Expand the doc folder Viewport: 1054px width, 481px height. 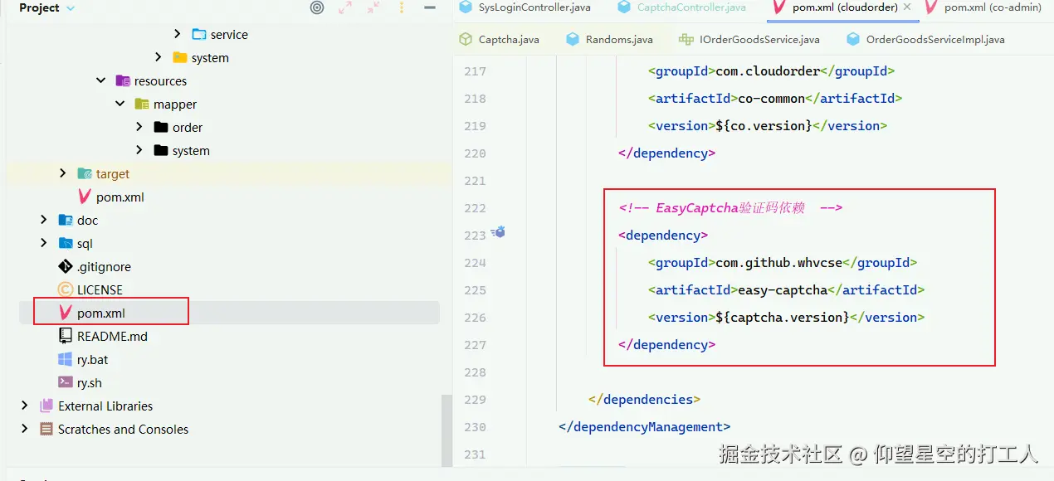click(x=44, y=220)
